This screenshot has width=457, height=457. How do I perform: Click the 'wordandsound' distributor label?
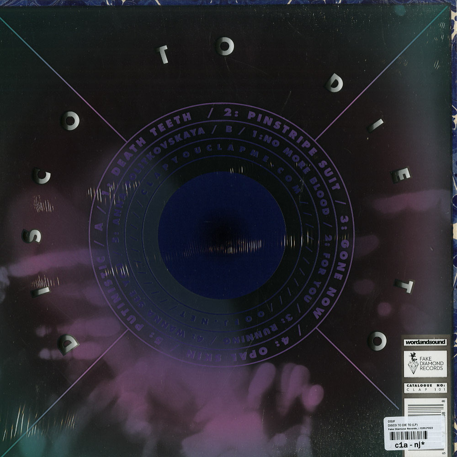point(425,342)
